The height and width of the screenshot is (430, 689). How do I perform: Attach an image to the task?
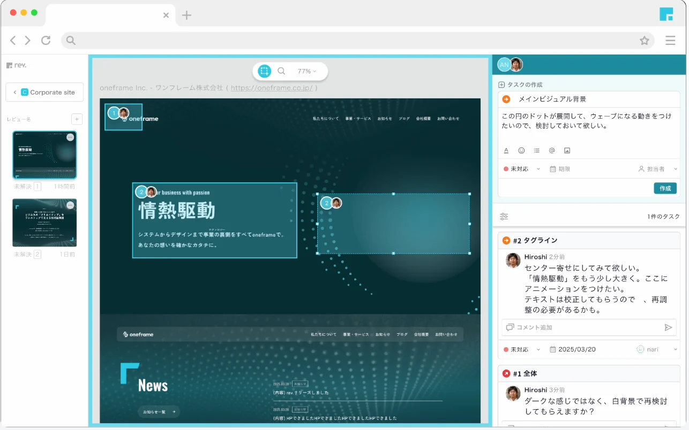(x=567, y=151)
